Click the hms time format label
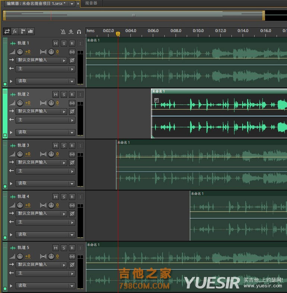The width and height of the screenshot is (287, 293). (91, 31)
